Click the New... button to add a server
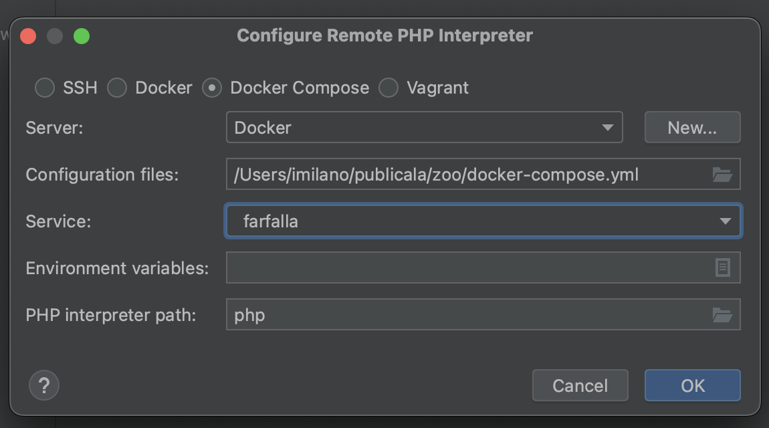This screenshot has height=428, width=769. click(692, 127)
